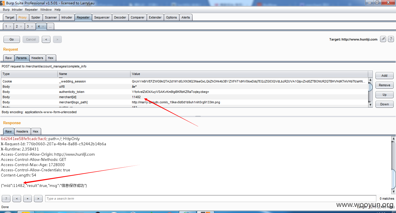396x213 pixels.
Task: Move parameter Up
Action: point(384,95)
